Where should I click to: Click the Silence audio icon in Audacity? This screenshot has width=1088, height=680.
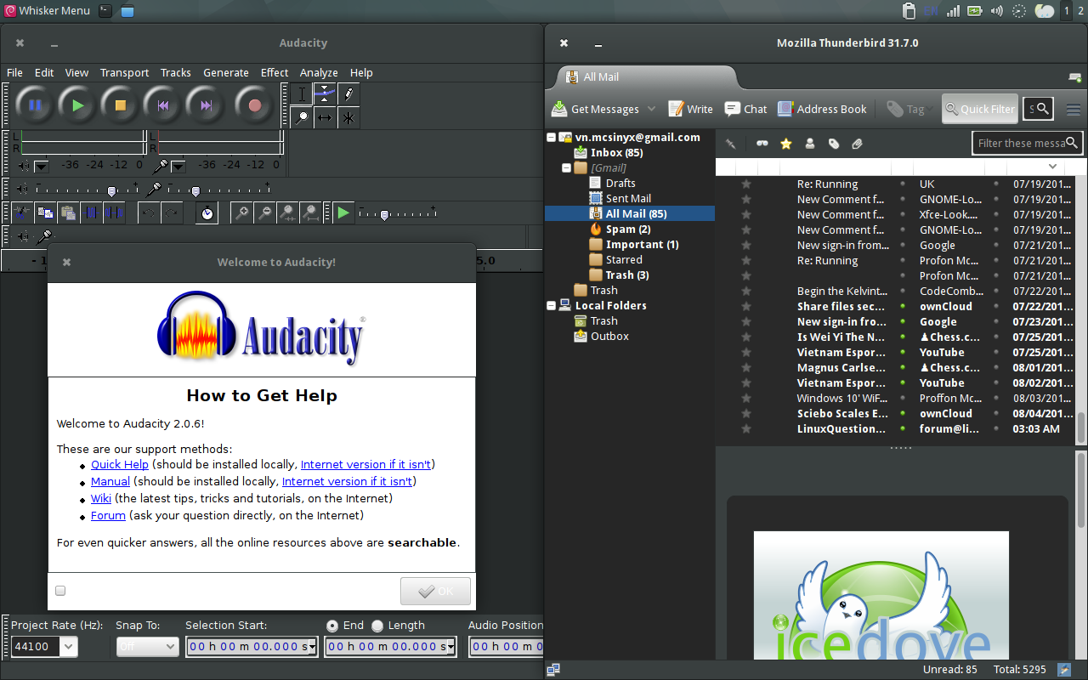coord(115,212)
